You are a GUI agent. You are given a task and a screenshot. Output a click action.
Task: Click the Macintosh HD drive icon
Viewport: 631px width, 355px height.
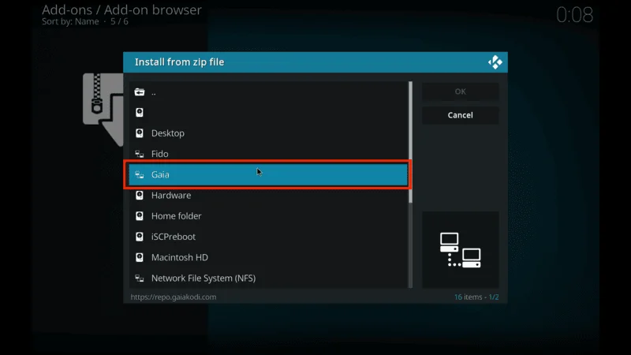click(x=140, y=258)
